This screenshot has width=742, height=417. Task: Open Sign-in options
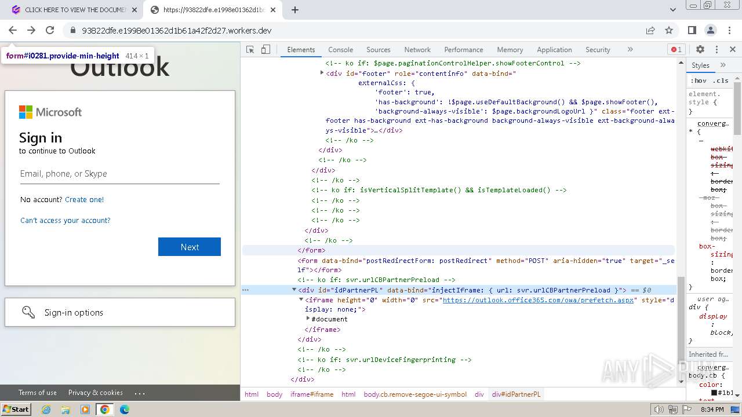120,312
